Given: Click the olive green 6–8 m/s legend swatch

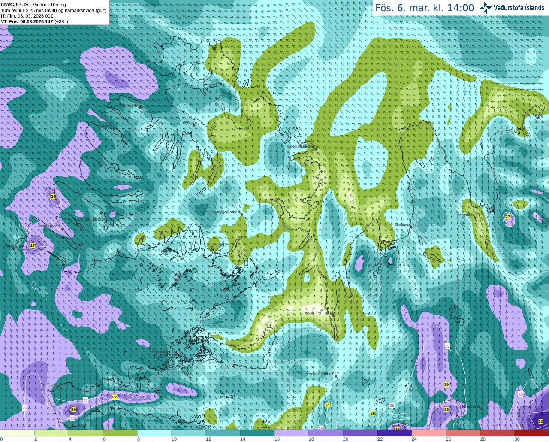Looking at the screenshot, I should coord(120,433).
